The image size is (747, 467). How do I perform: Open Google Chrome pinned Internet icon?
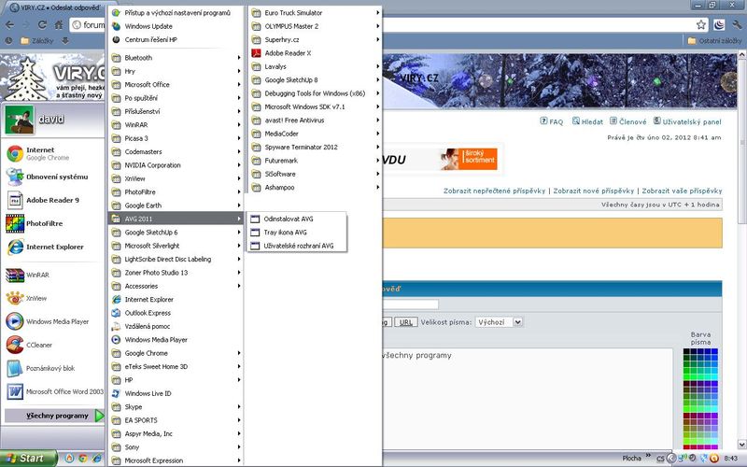point(15,153)
